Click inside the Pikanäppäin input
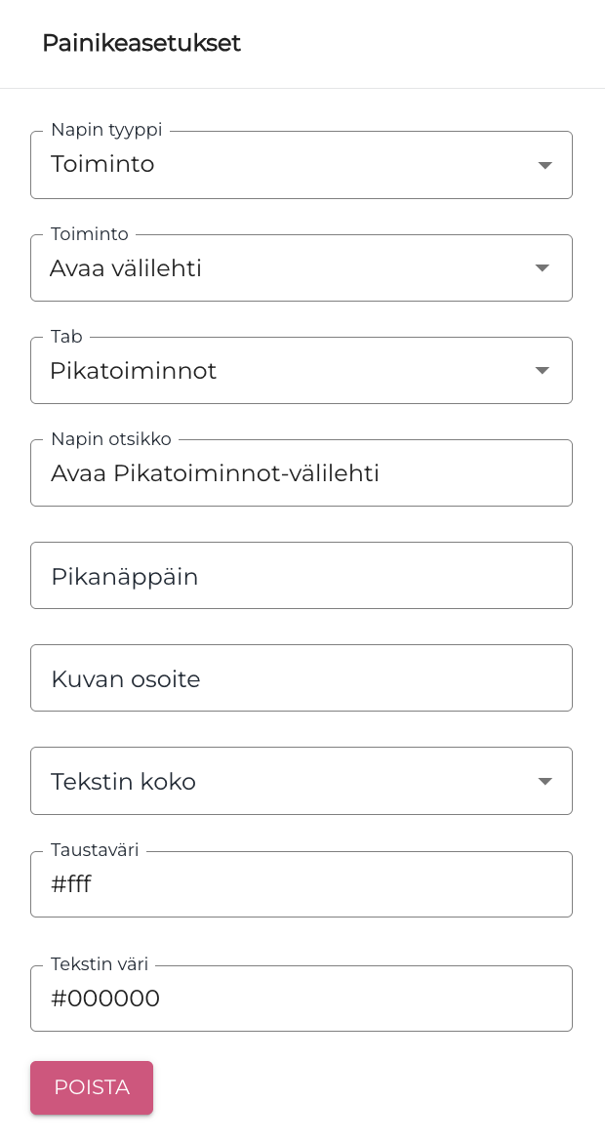This screenshot has height=1142, width=605. [302, 575]
